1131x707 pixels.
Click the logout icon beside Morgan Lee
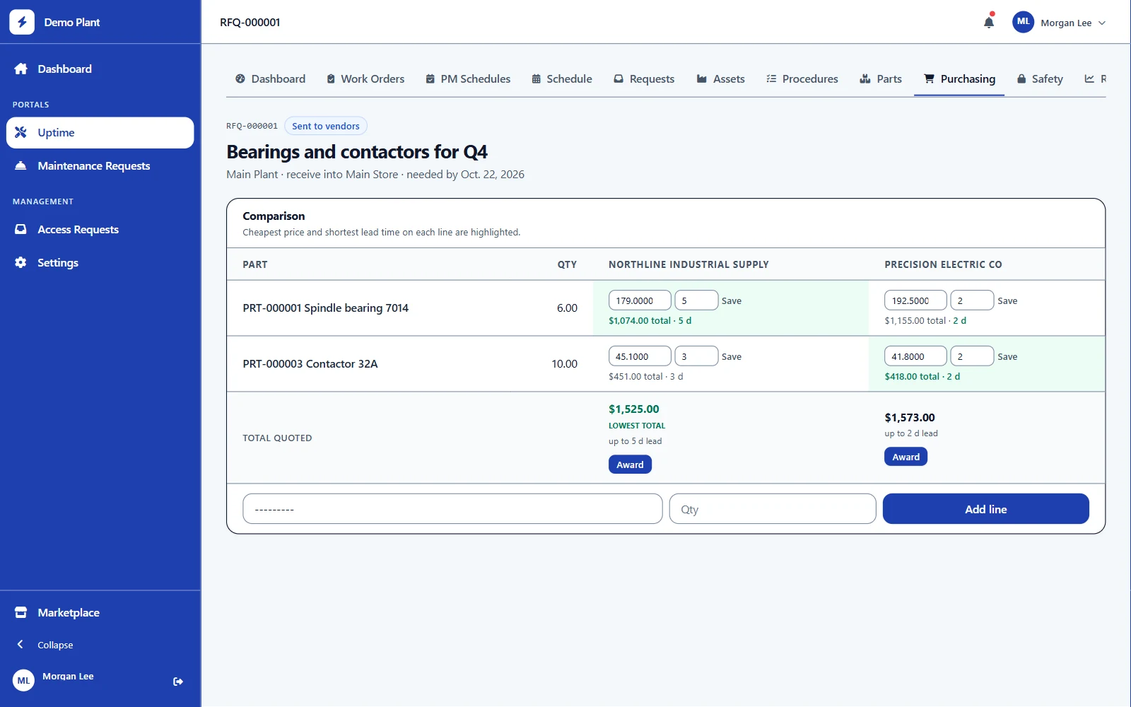coord(178,682)
